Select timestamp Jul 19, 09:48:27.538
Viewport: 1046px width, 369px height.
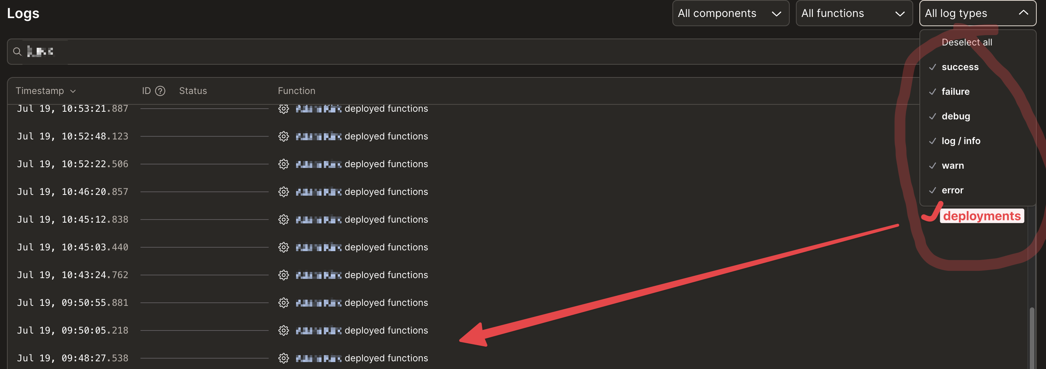point(73,359)
